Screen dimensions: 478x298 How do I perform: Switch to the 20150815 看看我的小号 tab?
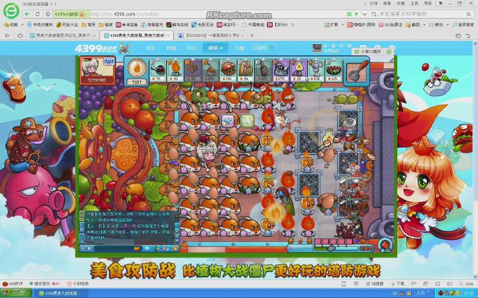point(211,35)
